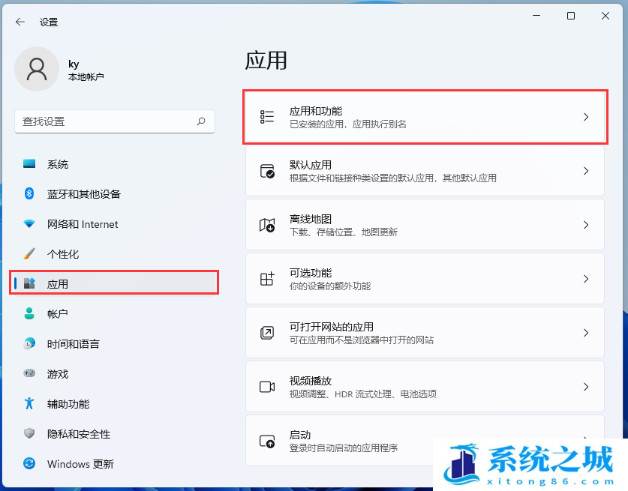This screenshot has height=491, width=628.
Task: Open the 可选功能 settings entry
Action: click(425, 279)
